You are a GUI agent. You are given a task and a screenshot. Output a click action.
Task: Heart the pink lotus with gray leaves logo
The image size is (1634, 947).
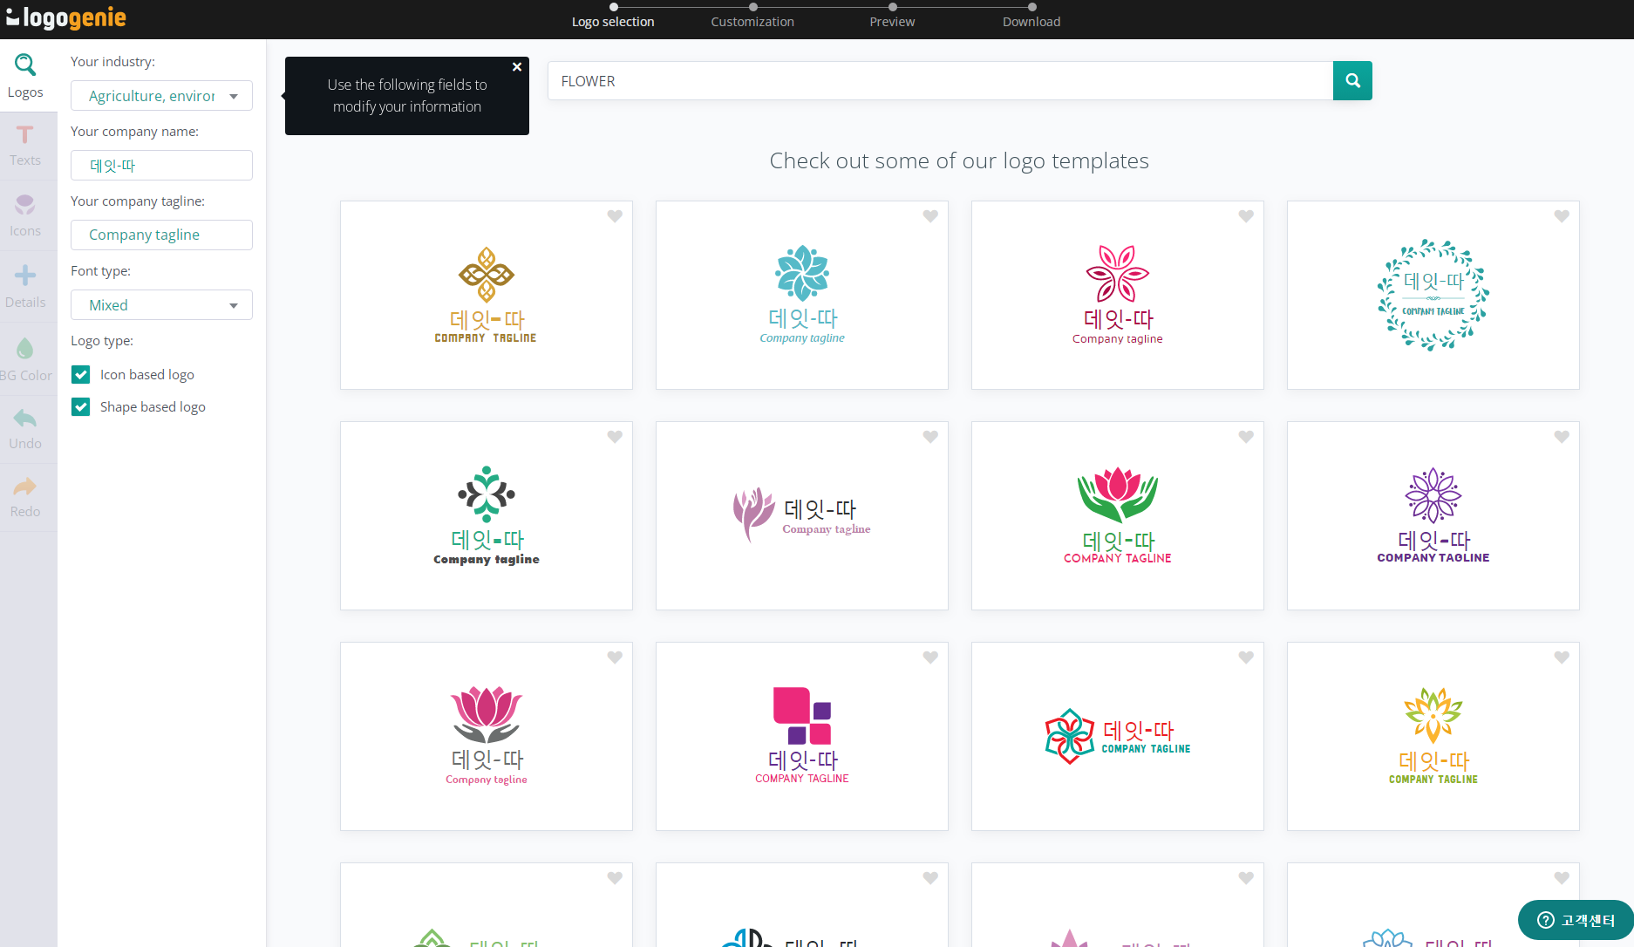[615, 657]
